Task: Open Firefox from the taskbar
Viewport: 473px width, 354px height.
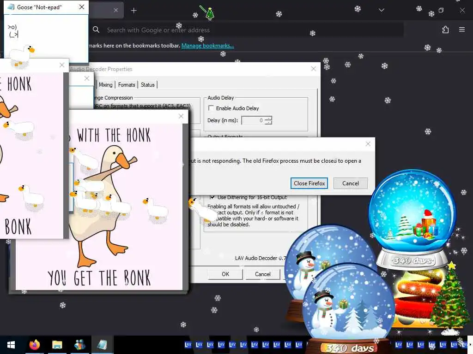Action: click(34, 345)
